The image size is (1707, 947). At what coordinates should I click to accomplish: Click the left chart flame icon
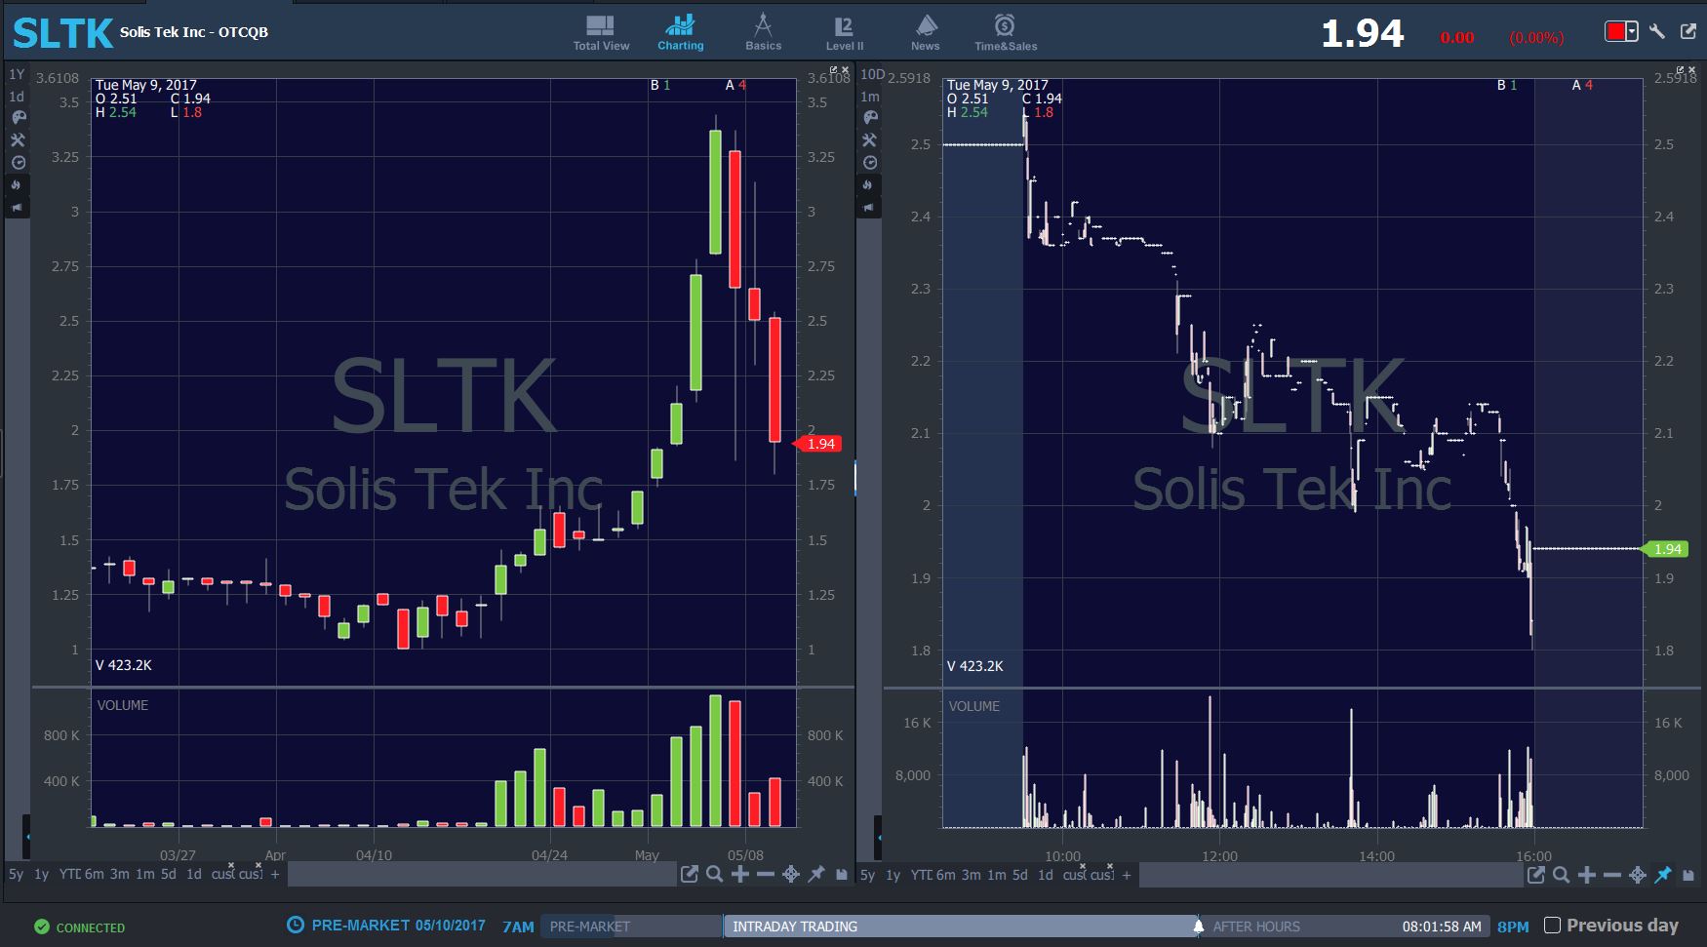click(18, 185)
